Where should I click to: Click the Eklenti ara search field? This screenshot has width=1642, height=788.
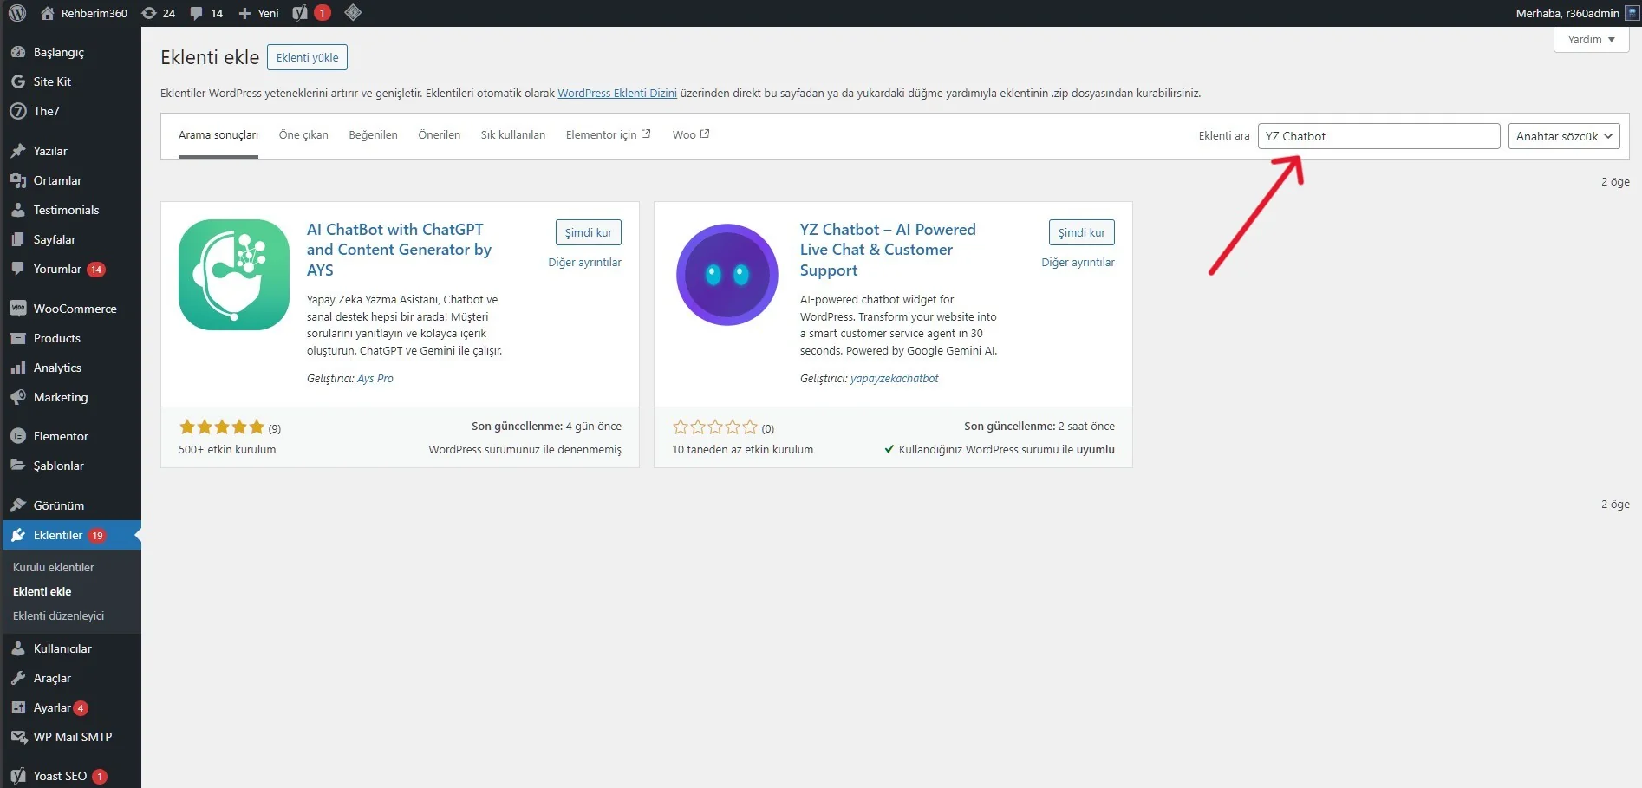1378,136
